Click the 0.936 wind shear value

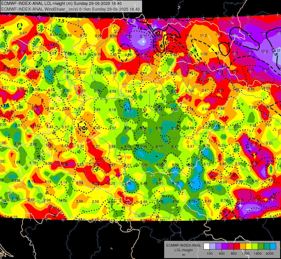click(16, 181)
